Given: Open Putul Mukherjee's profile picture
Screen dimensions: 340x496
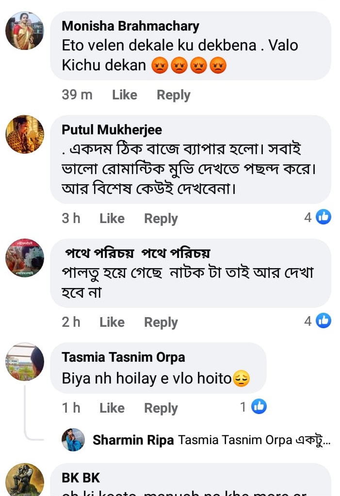Looking at the screenshot, I should pos(25,134).
